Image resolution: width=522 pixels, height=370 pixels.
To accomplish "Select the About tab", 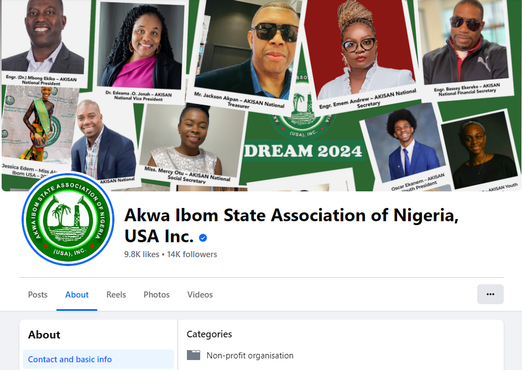I will click(x=77, y=295).
